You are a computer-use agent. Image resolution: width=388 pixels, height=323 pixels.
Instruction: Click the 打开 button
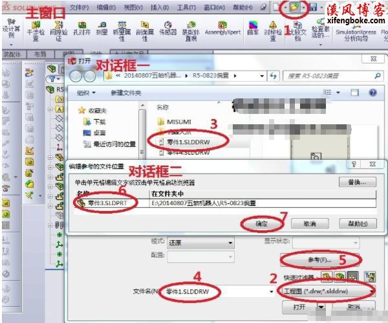point(299,307)
